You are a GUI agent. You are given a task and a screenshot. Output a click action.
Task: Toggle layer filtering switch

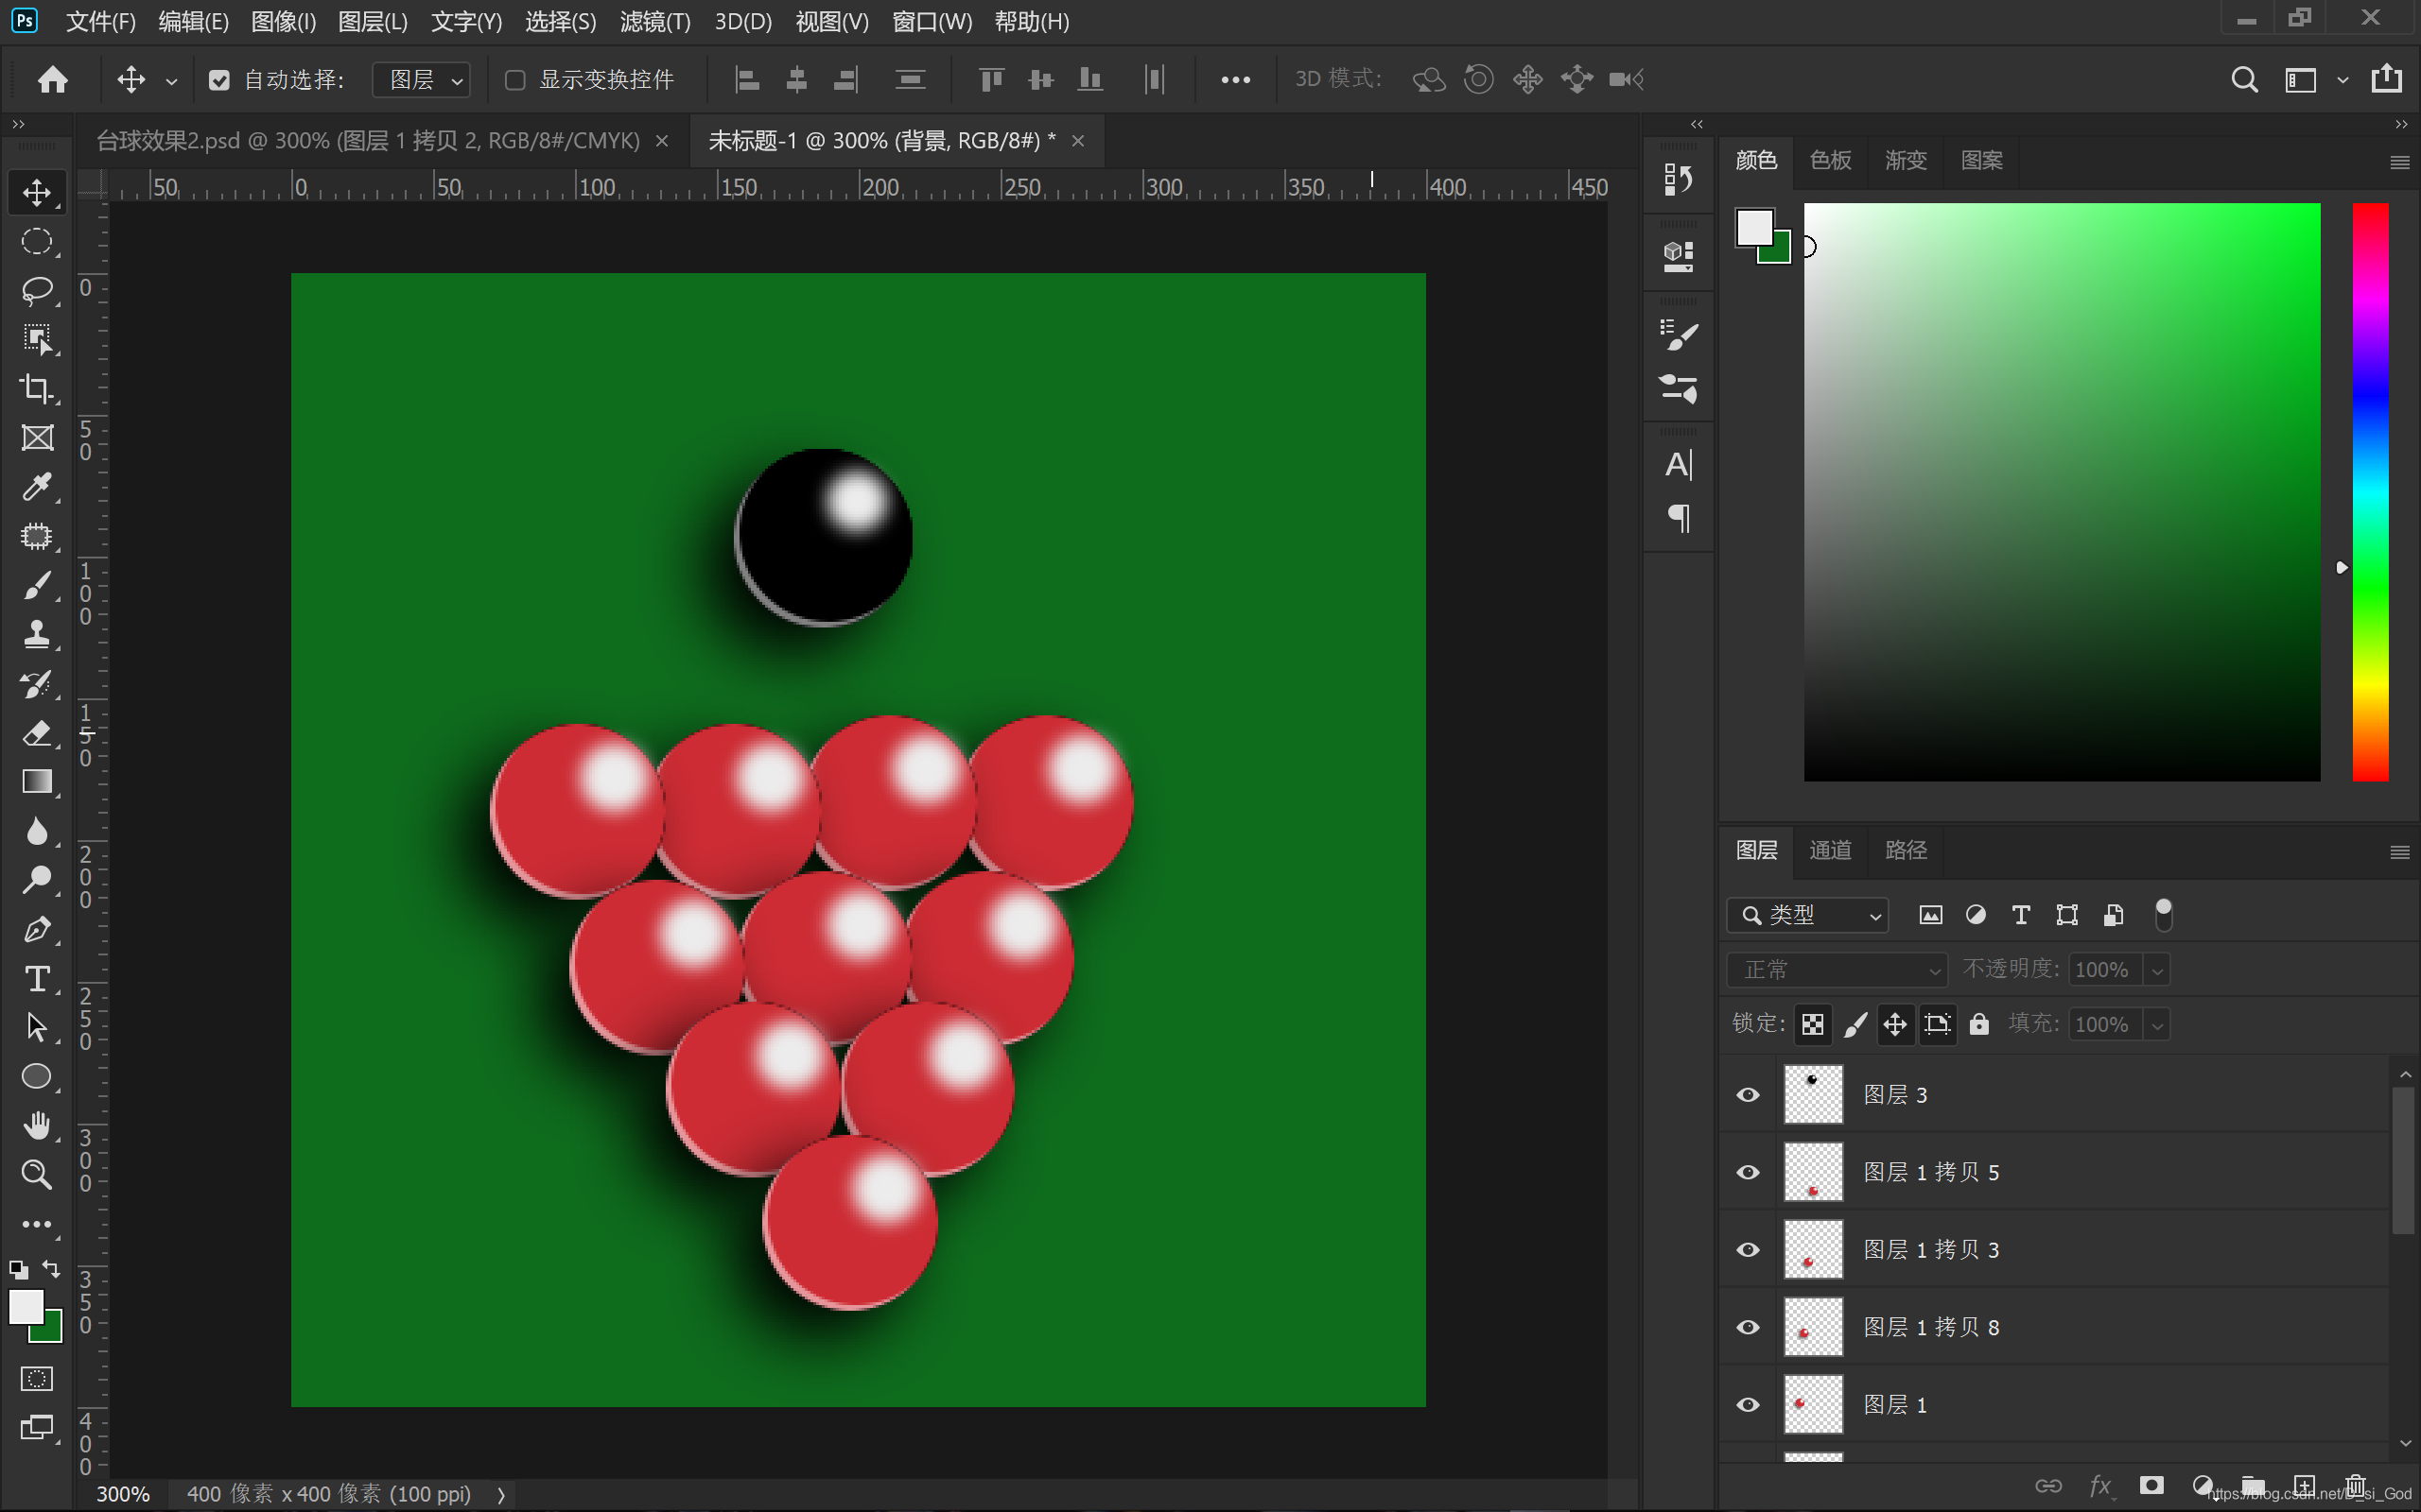click(2163, 915)
